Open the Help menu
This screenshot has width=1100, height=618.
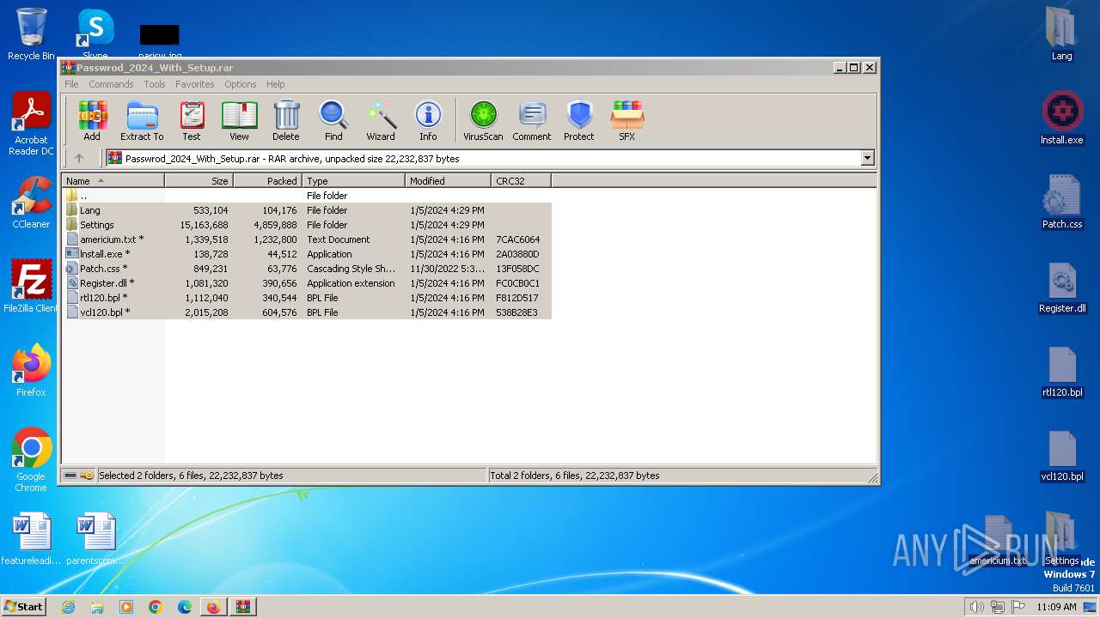click(275, 84)
